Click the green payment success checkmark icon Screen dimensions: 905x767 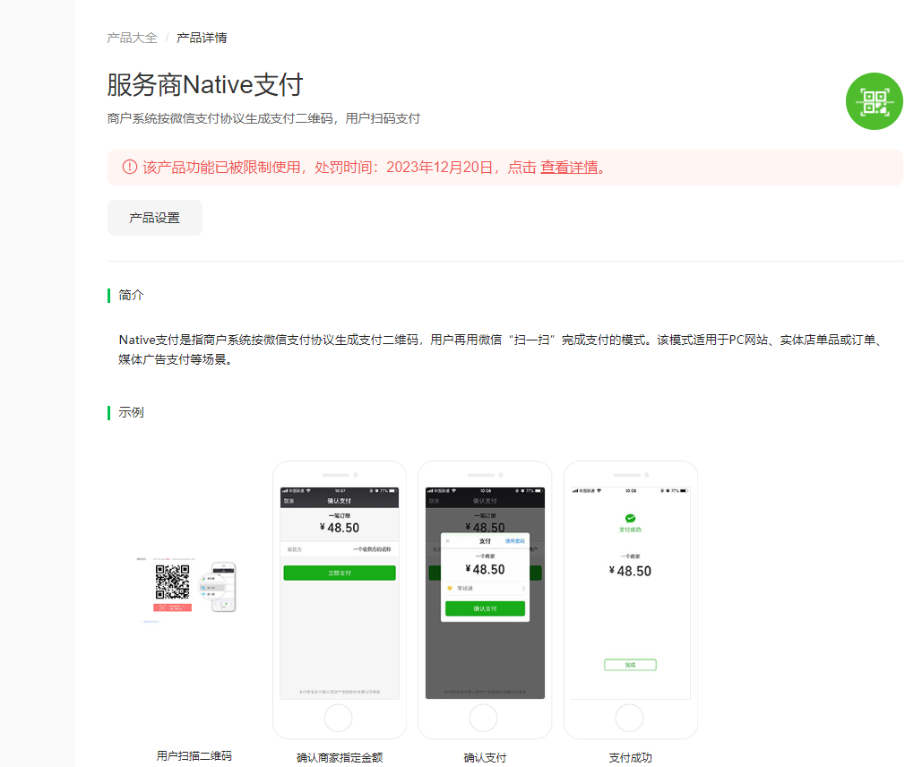[x=630, y=518]
